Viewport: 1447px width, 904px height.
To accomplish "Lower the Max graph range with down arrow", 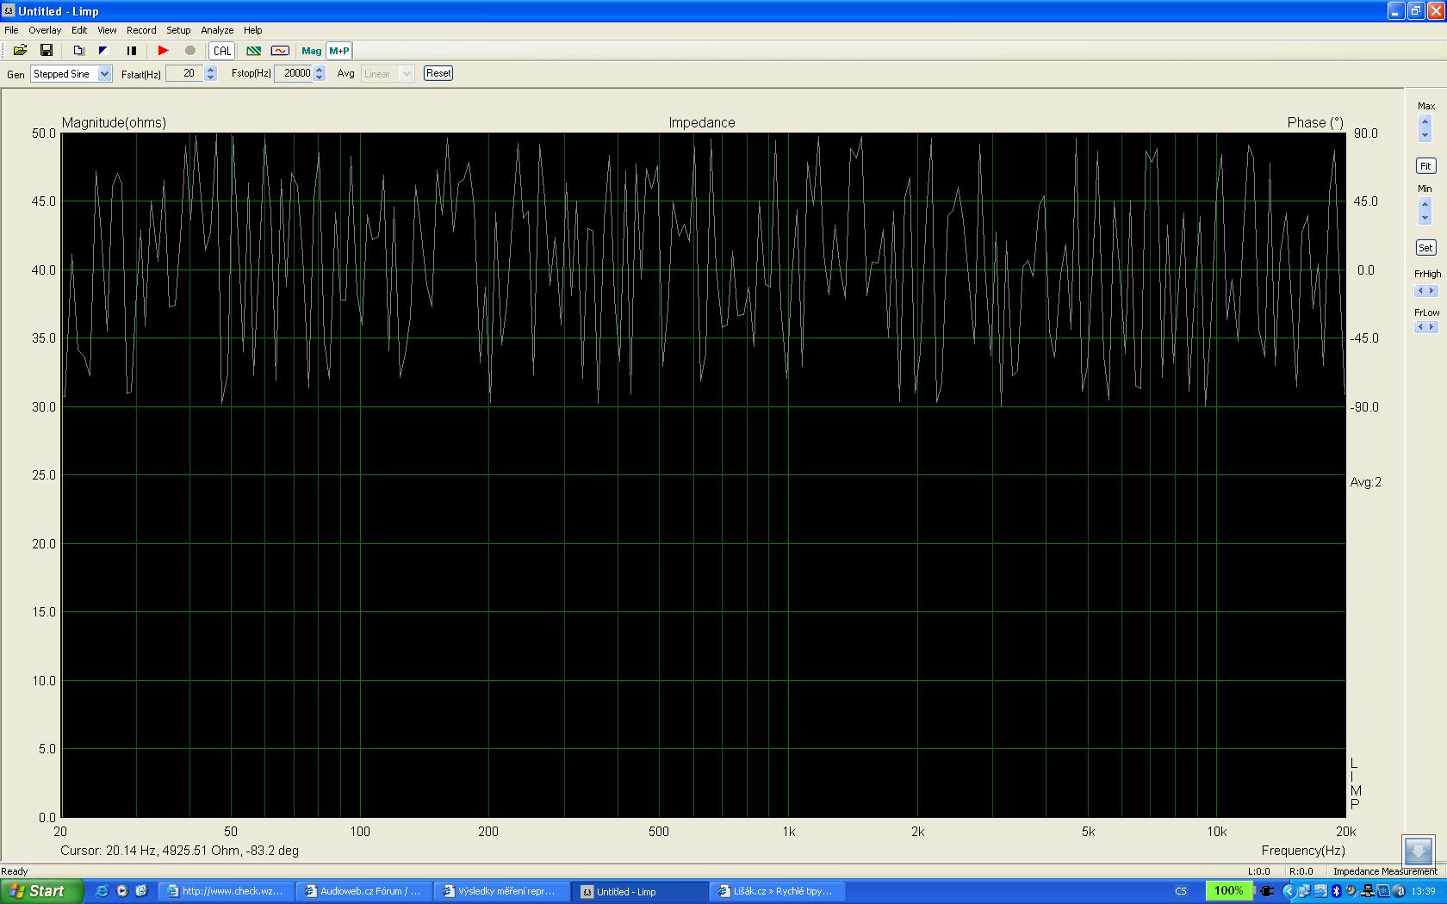I will [x=1425, y=134].
